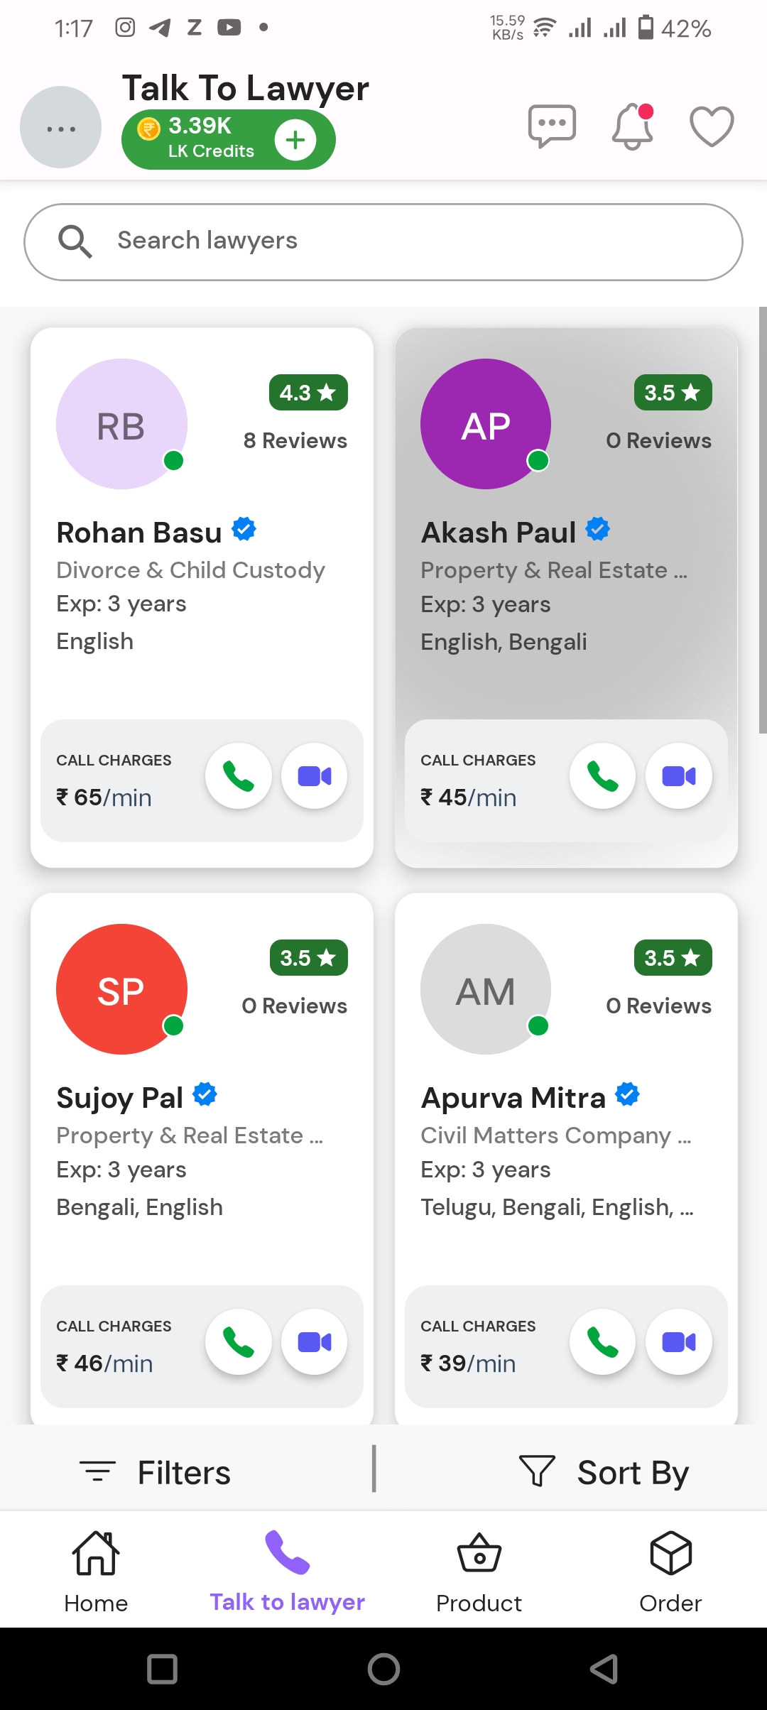The height and width of the screenshot is (1710, 767).
Task: Open the Filters options
Action: 156,1472
